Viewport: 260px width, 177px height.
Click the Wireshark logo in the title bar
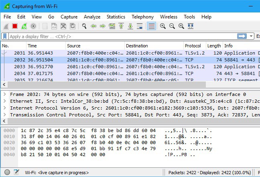pyautogui.click(x=7, y=6)
